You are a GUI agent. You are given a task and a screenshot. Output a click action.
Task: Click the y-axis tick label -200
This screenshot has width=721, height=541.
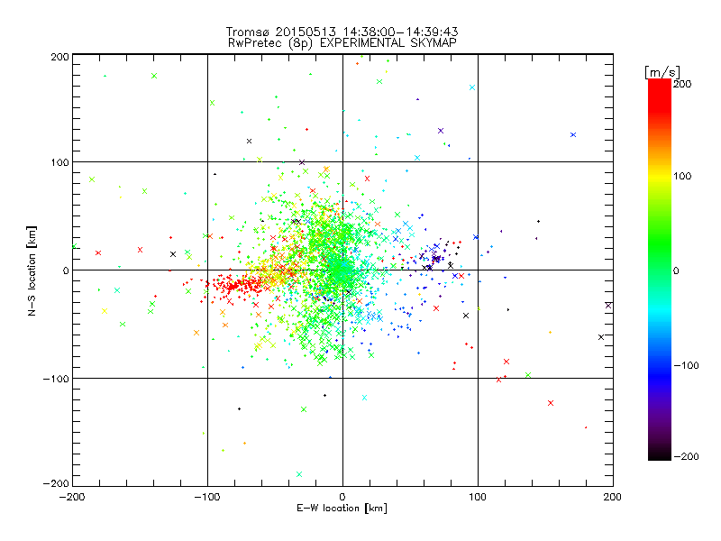coord(56,483)
